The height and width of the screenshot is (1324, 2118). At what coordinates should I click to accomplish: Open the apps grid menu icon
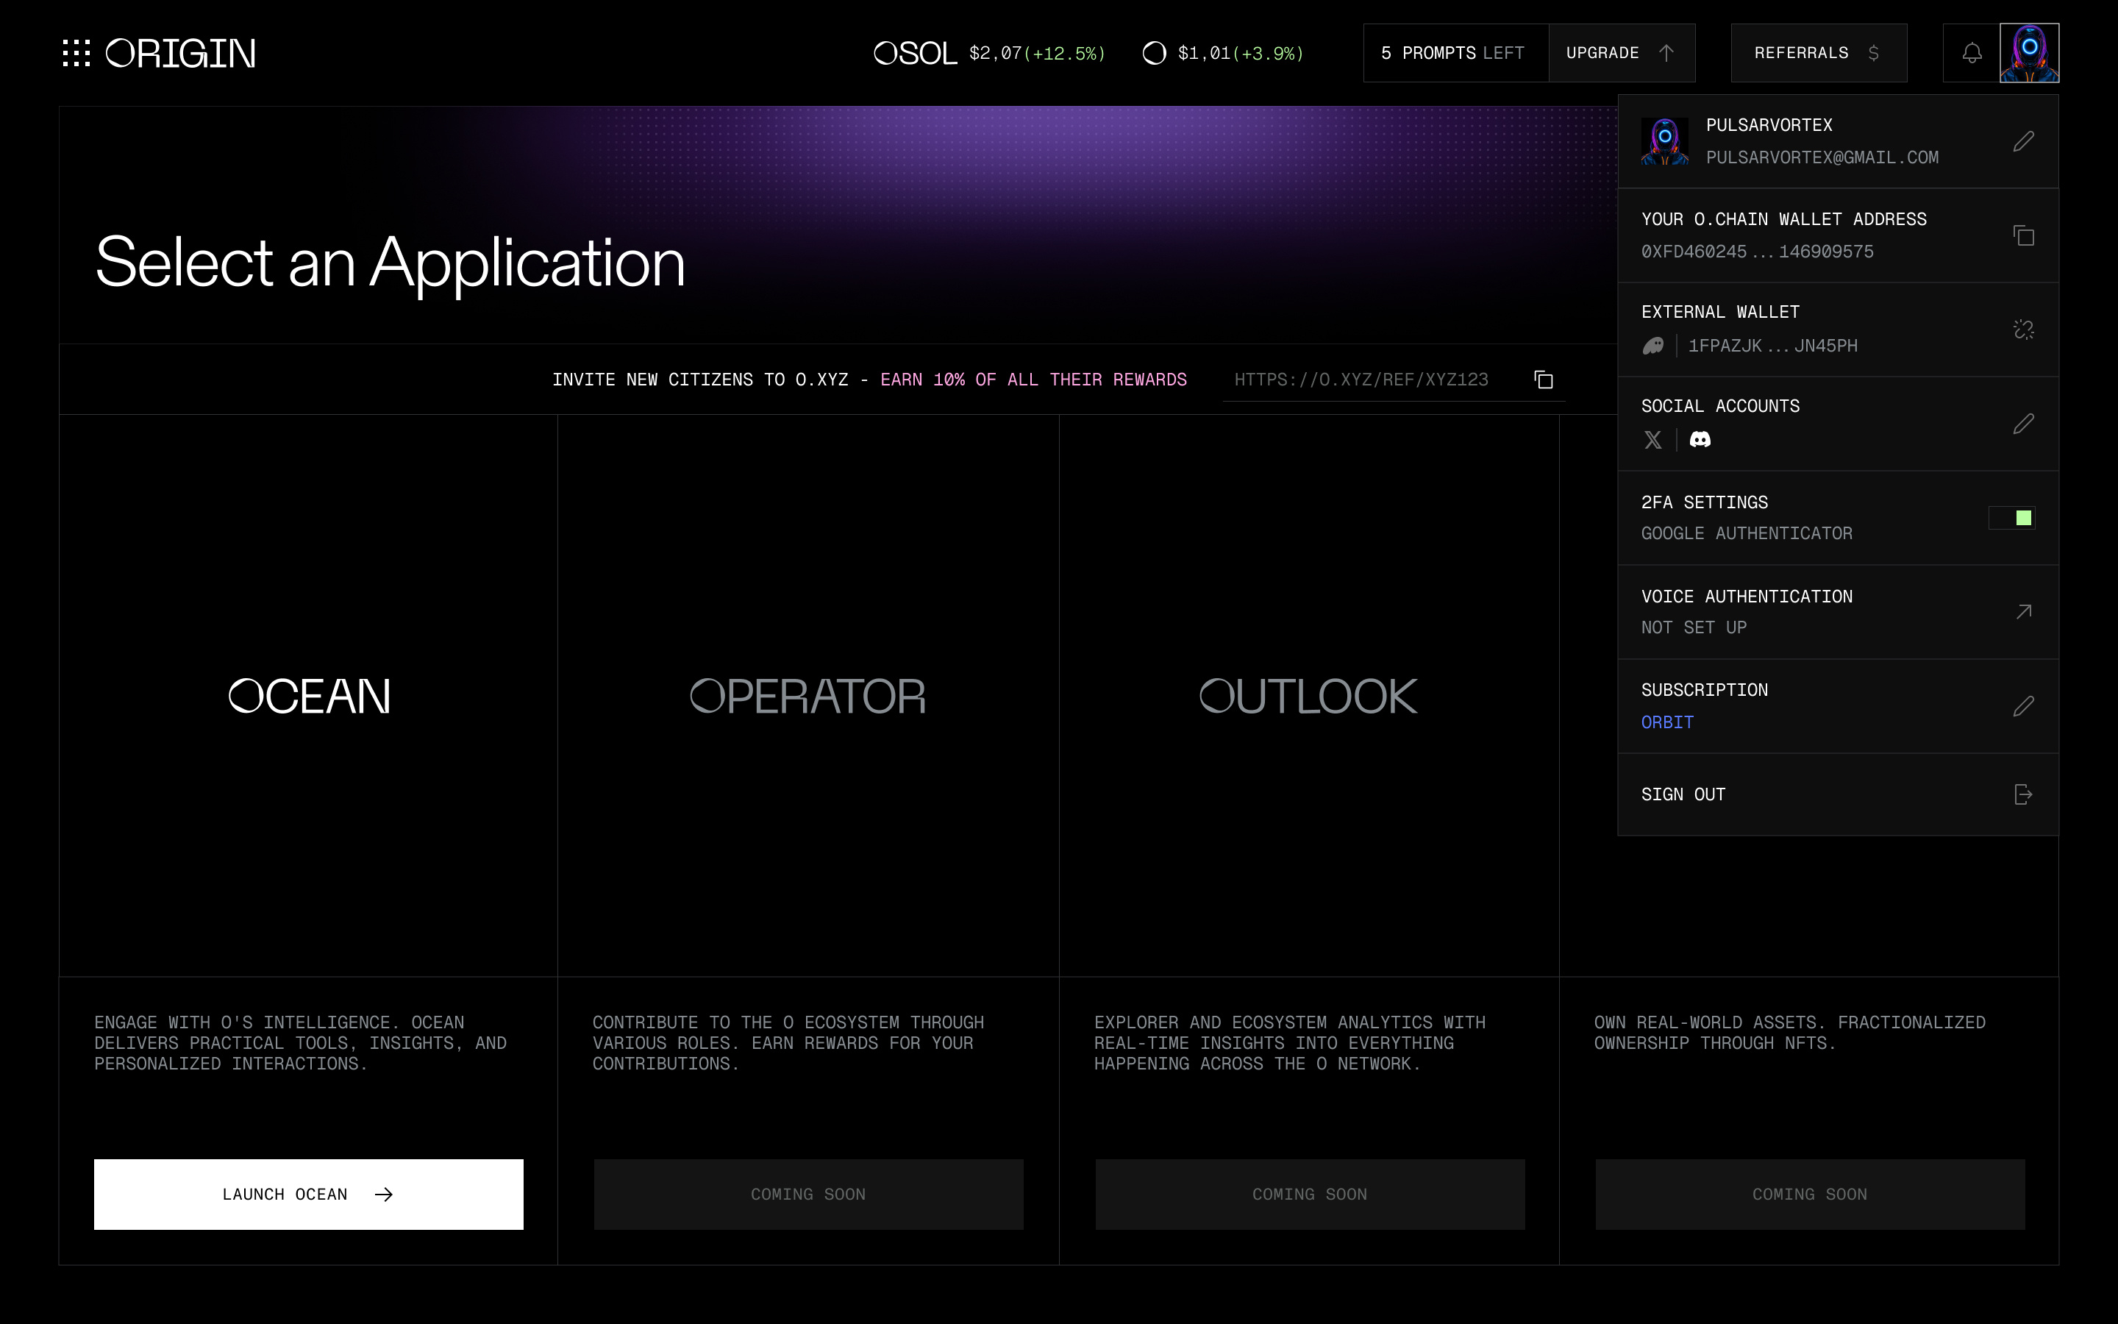pos(76,54)
